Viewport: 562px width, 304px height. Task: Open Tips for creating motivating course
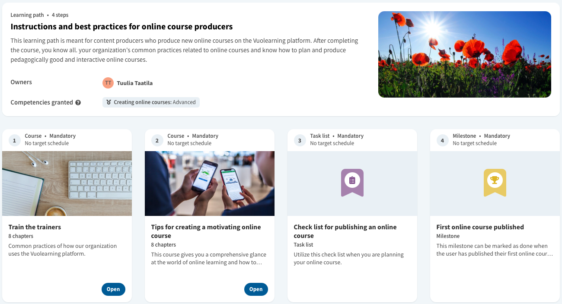pos(256,289)
